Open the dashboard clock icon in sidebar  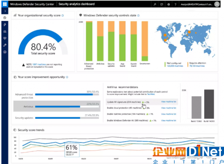(x=5, y=18)
